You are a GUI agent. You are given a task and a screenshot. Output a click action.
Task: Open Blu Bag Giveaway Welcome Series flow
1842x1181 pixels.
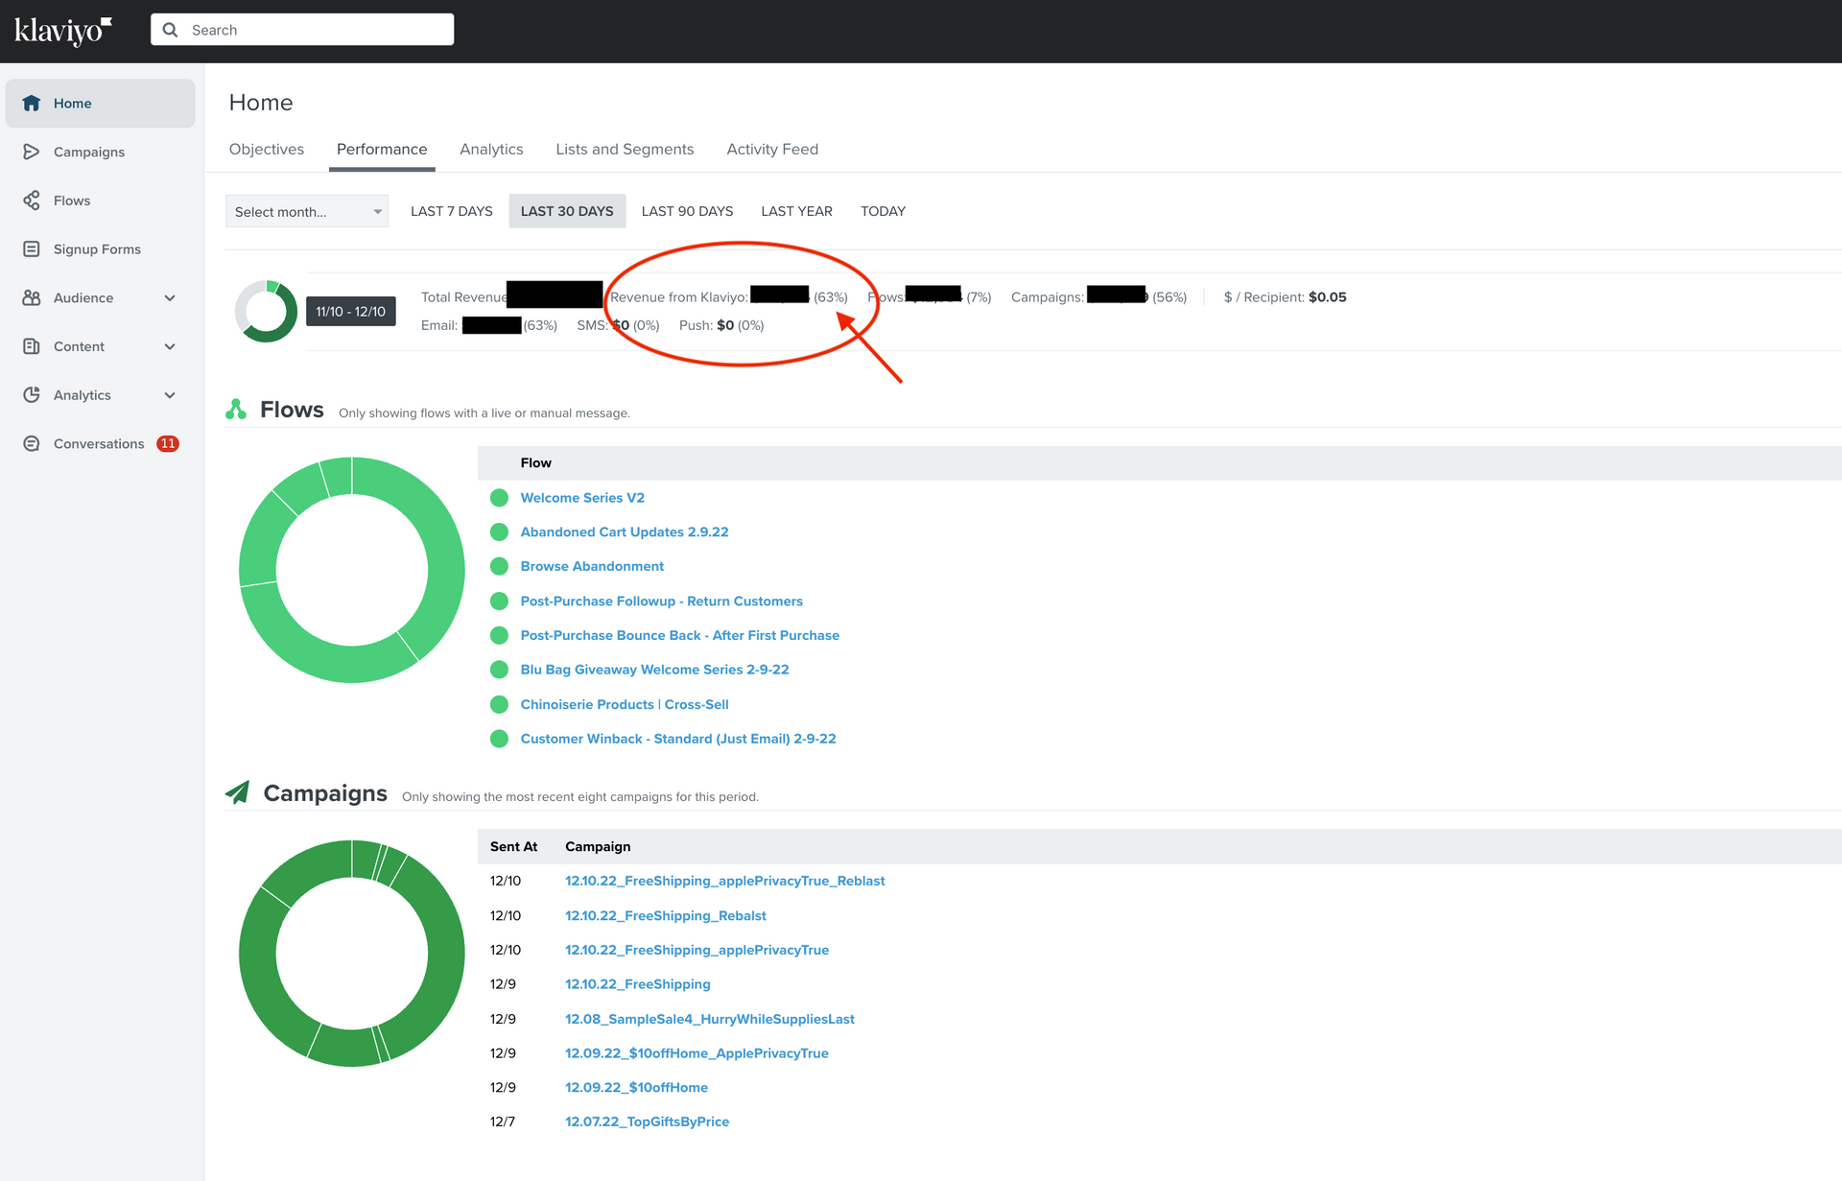654,670
